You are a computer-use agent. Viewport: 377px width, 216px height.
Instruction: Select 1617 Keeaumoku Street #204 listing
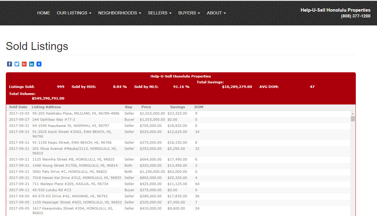[x=73, y=210]
